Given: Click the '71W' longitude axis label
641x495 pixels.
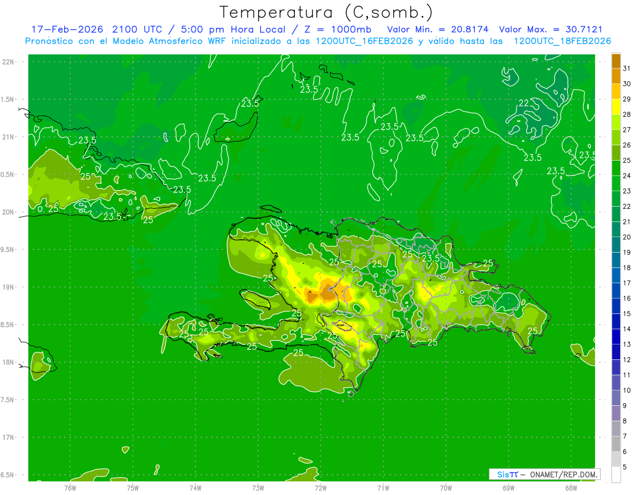Looking at the screenshot, I should (x=383, y=488).
